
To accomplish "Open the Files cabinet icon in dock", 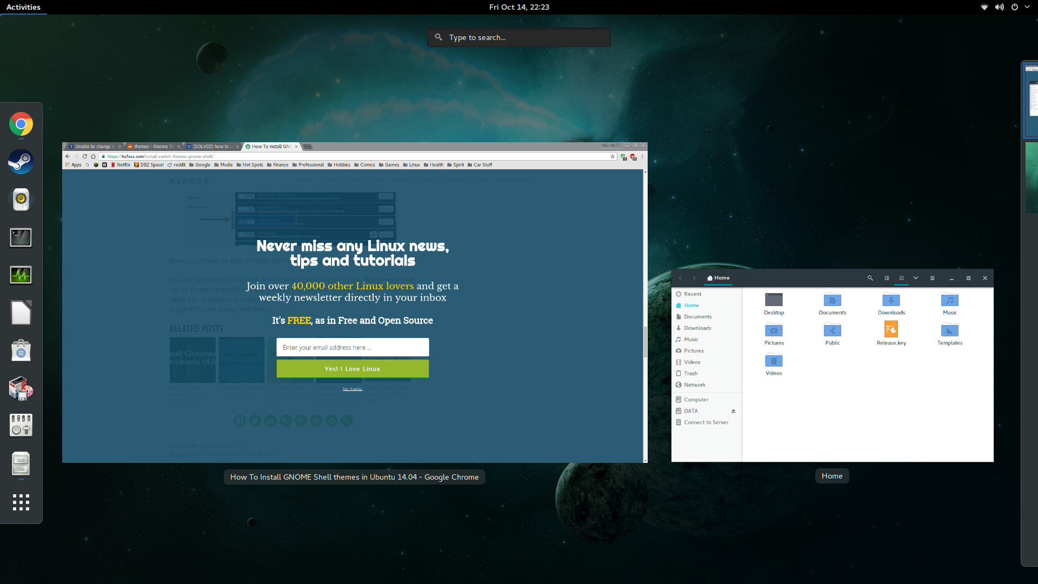I will coord(21,463).
